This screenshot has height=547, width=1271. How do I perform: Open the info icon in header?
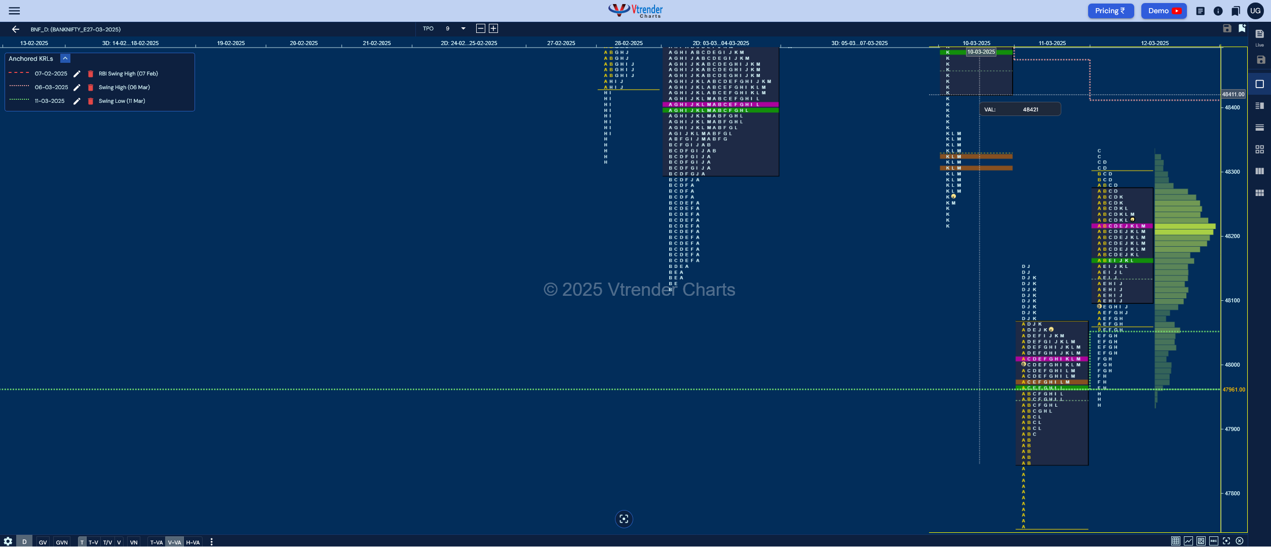coord(1218,11)
